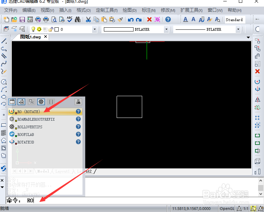The width and height of the screenshot is (264, 212).
Task: Click the Undo arrow icon
Action: coord(131,20)
